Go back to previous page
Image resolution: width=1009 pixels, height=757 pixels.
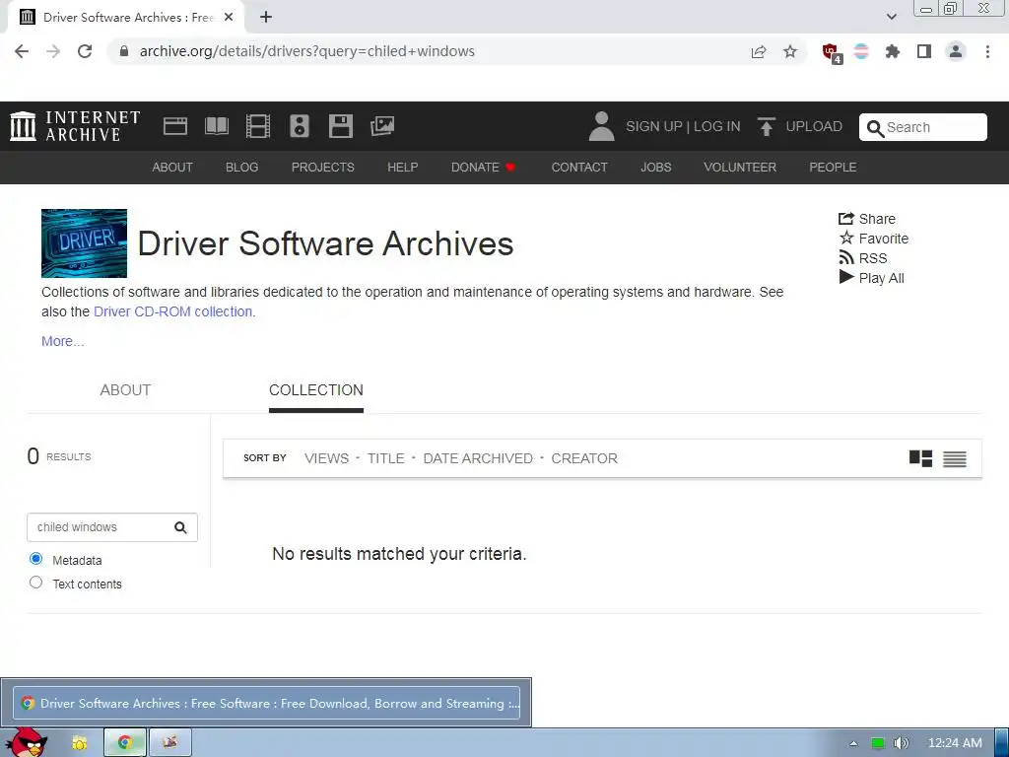(x=22, y=51)
